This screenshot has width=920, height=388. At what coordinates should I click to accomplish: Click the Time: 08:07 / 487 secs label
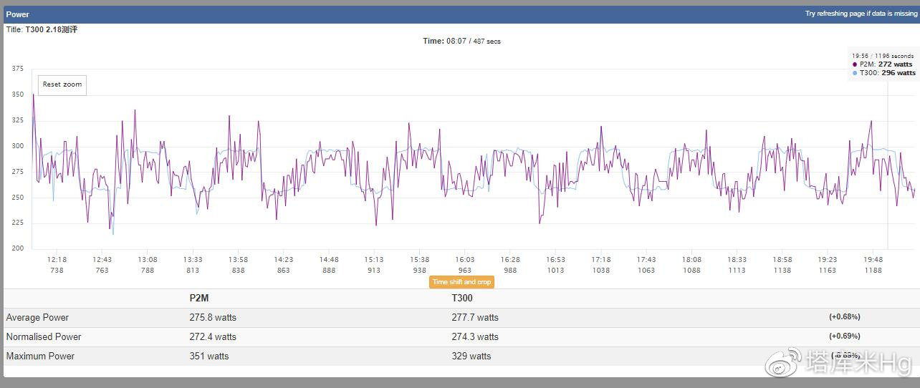point(461,42)
